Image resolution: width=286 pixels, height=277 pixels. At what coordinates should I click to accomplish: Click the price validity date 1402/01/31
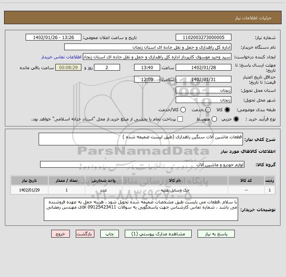204,79
